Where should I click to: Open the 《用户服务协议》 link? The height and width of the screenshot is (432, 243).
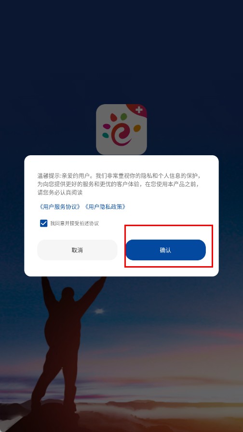pyautogui.click(x=60, y=207)
